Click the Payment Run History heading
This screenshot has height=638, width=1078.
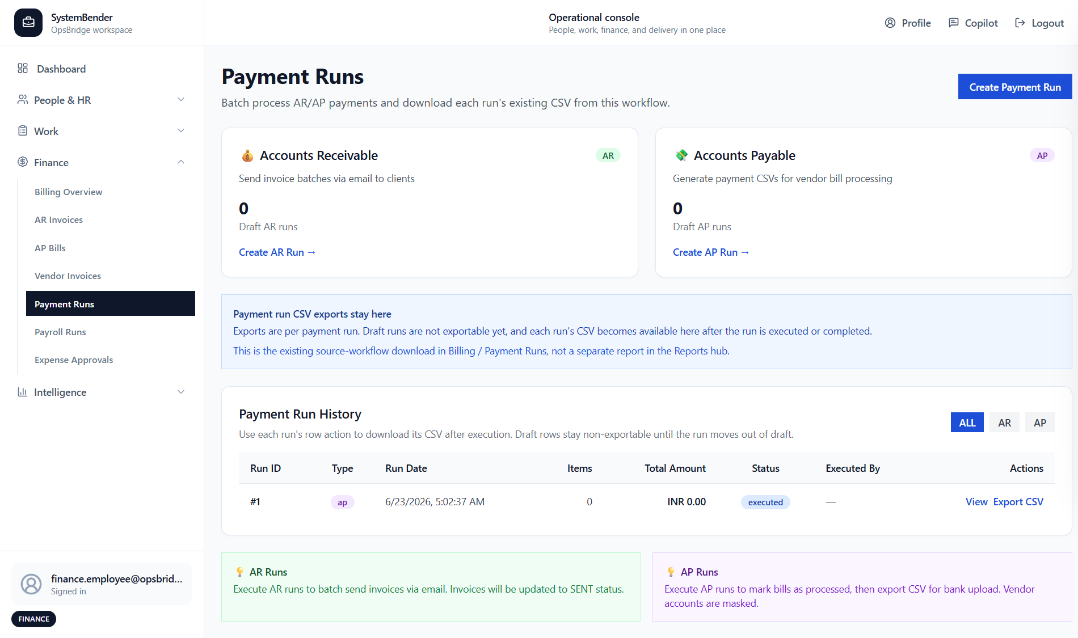(x=300, y=414)
